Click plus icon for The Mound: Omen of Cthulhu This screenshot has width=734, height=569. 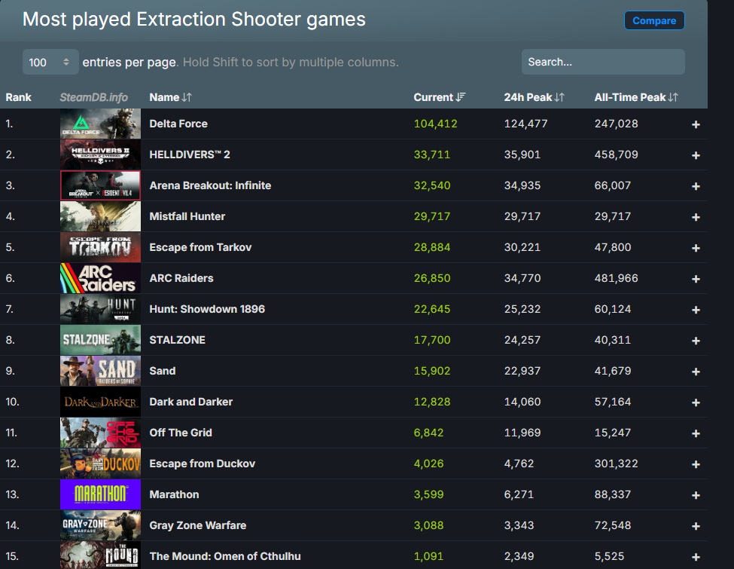tap(696, 557)
